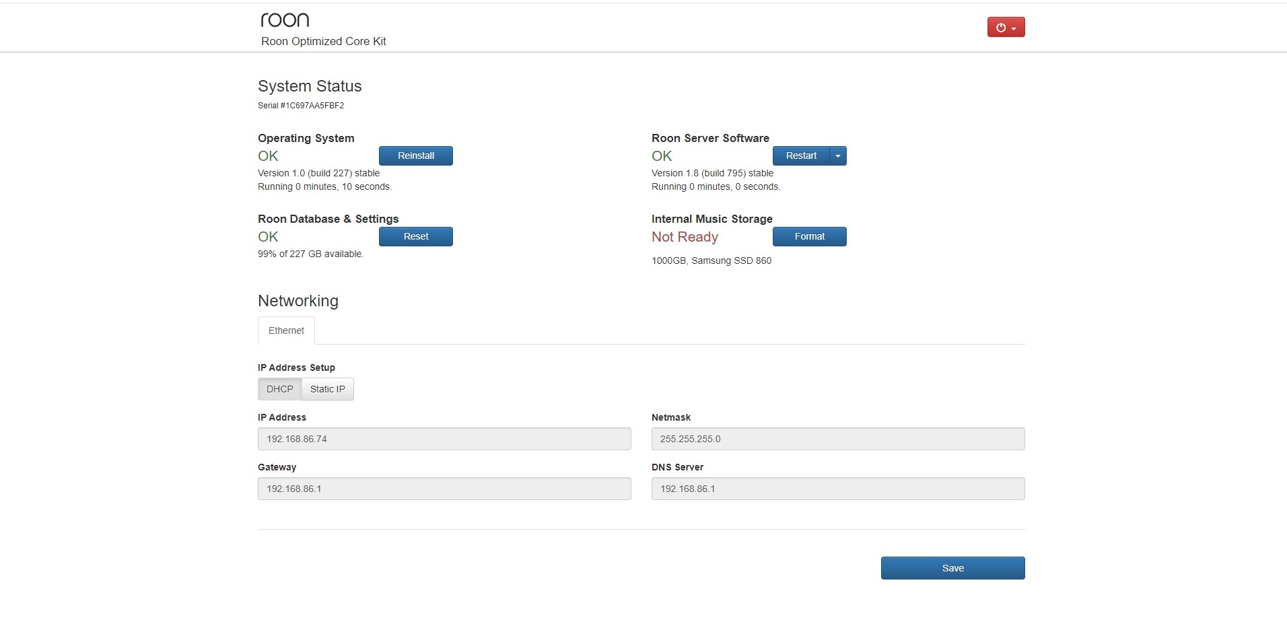
Task: Focus the Netmask field
Action: click(838, 439)
